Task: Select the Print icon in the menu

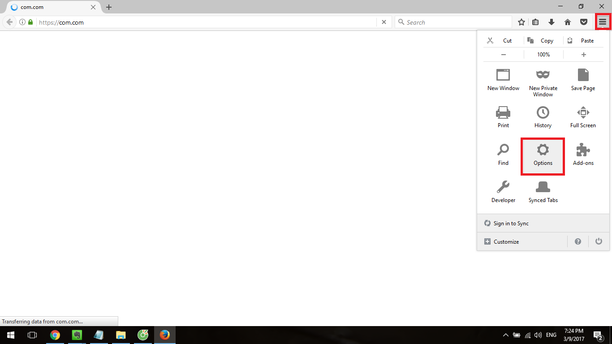Action: point(503,112)
